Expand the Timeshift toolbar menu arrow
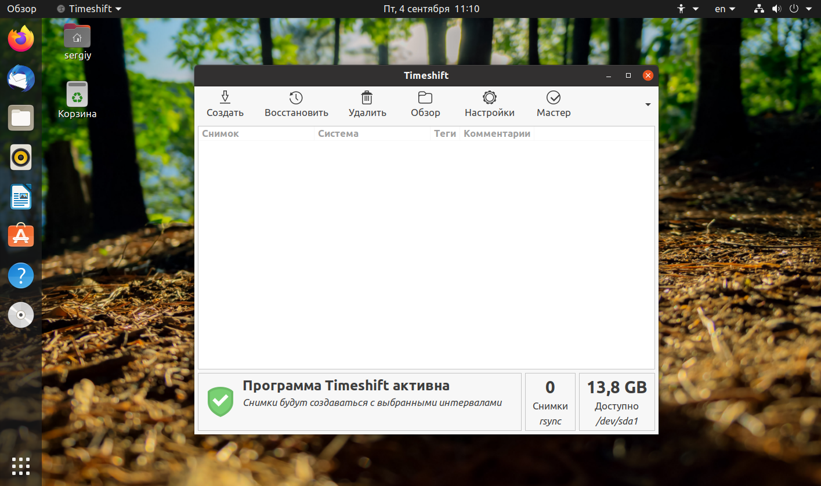This screenshot has height=486, width=821. [648, 104]
